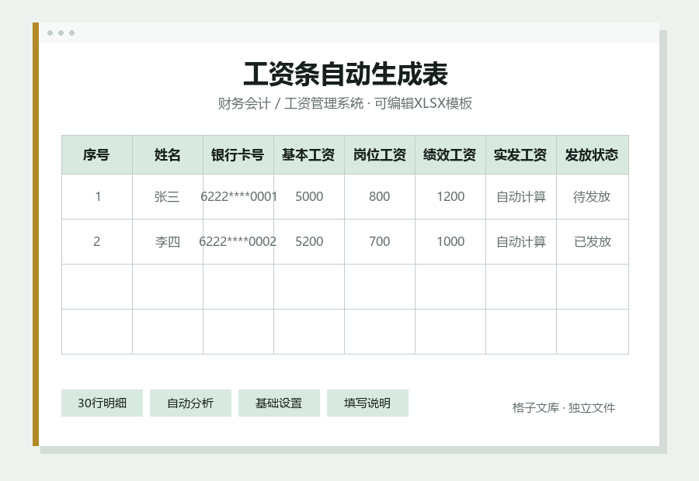
Task: Open the 基础设置 tab
Action: tap(279, 403)
